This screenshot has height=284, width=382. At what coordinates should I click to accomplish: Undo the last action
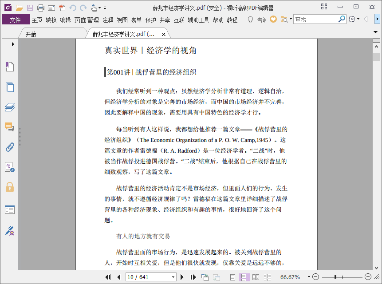[73, 8]
